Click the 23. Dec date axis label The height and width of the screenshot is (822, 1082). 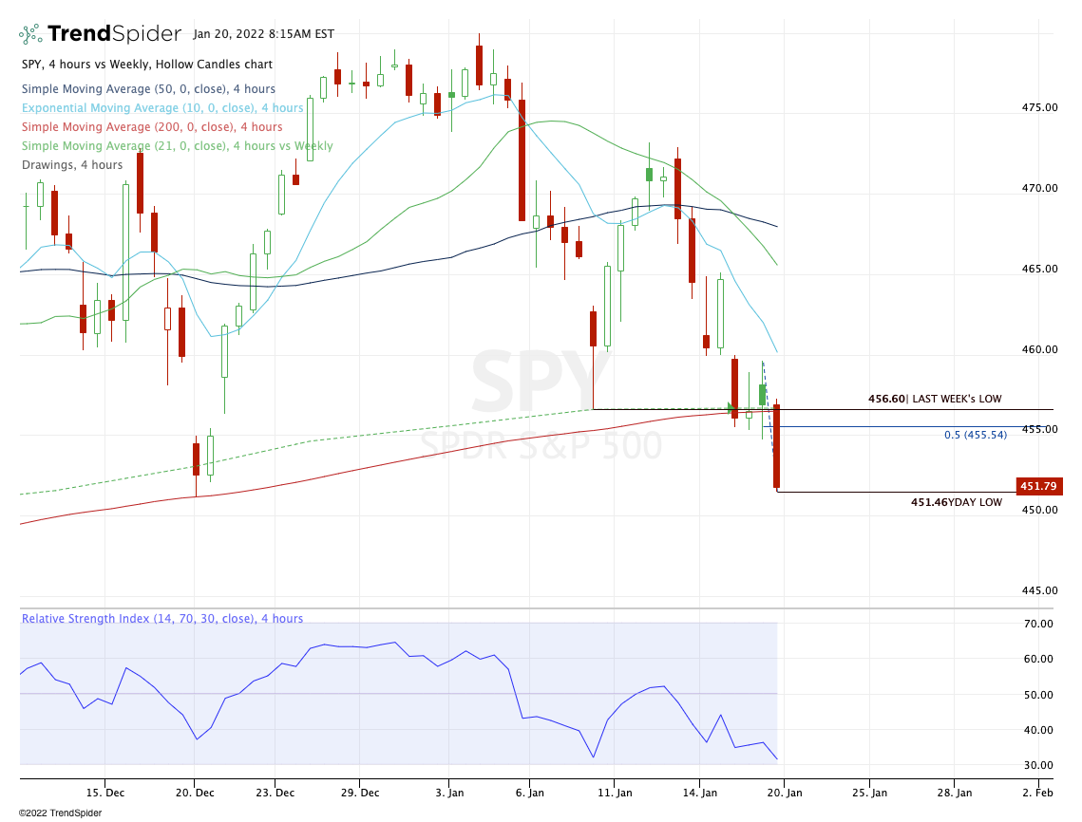click(x=275, y=793)
